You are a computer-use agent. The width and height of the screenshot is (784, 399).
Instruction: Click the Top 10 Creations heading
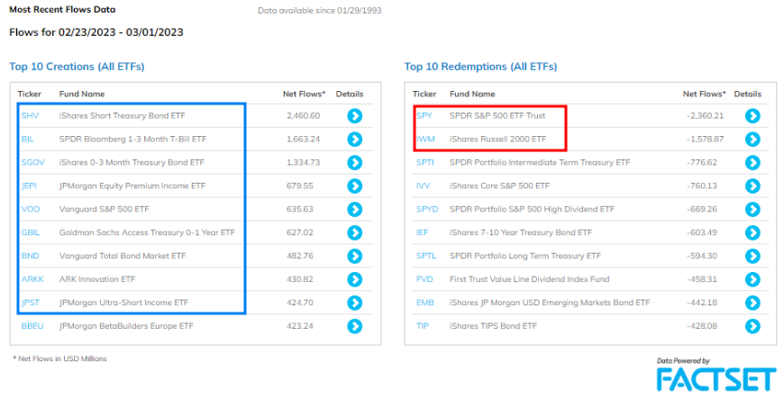[x=77, y=67]
